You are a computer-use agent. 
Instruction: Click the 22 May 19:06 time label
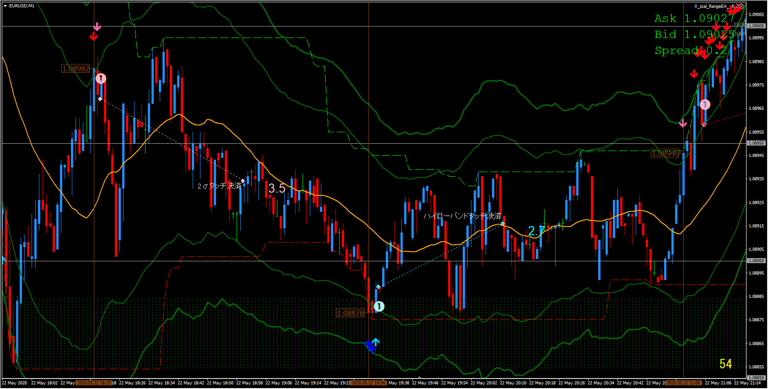point(279,383)
